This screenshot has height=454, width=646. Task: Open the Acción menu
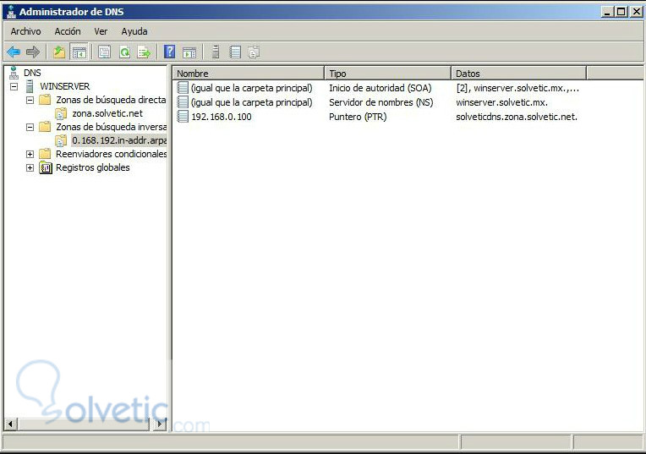coord(68,31)
